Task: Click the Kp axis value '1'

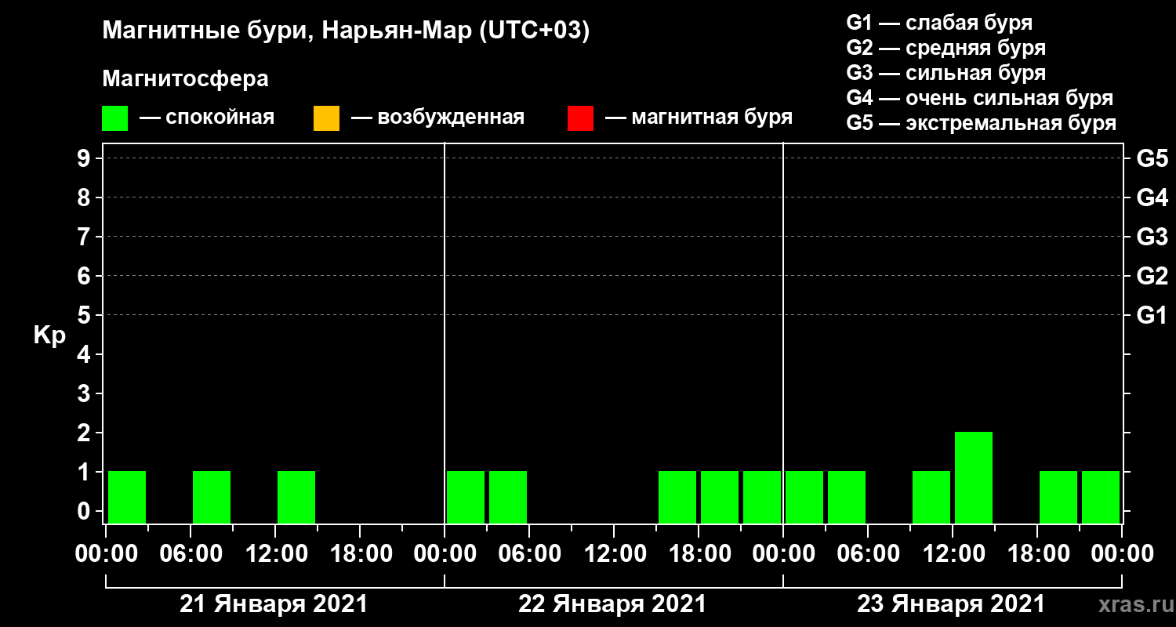Action: click(85, 472)
